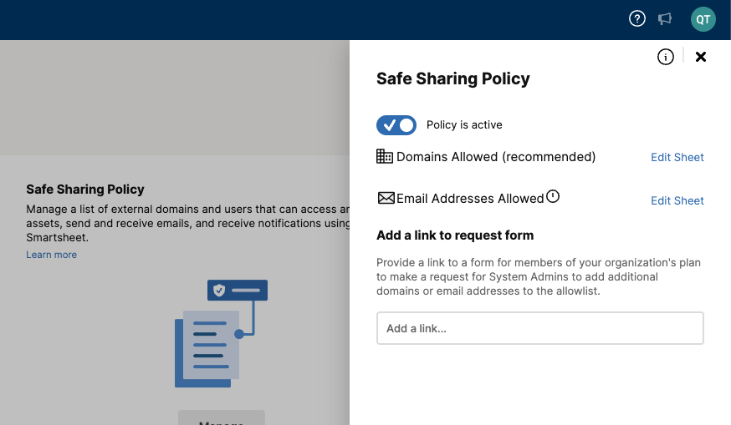Click the Safe Sharing Policy document illustration
The height and width of the screenshot is (425, 731).
coord(221,334)
